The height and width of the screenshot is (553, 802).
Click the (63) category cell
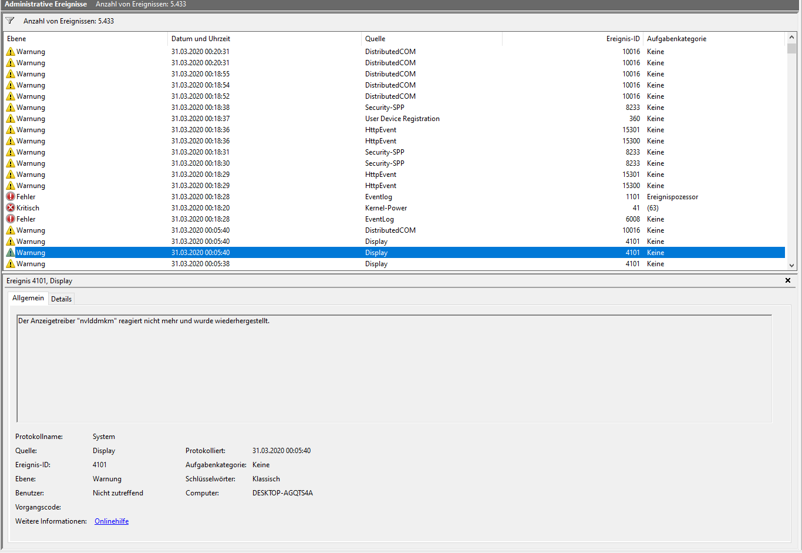tap(653, 208)
